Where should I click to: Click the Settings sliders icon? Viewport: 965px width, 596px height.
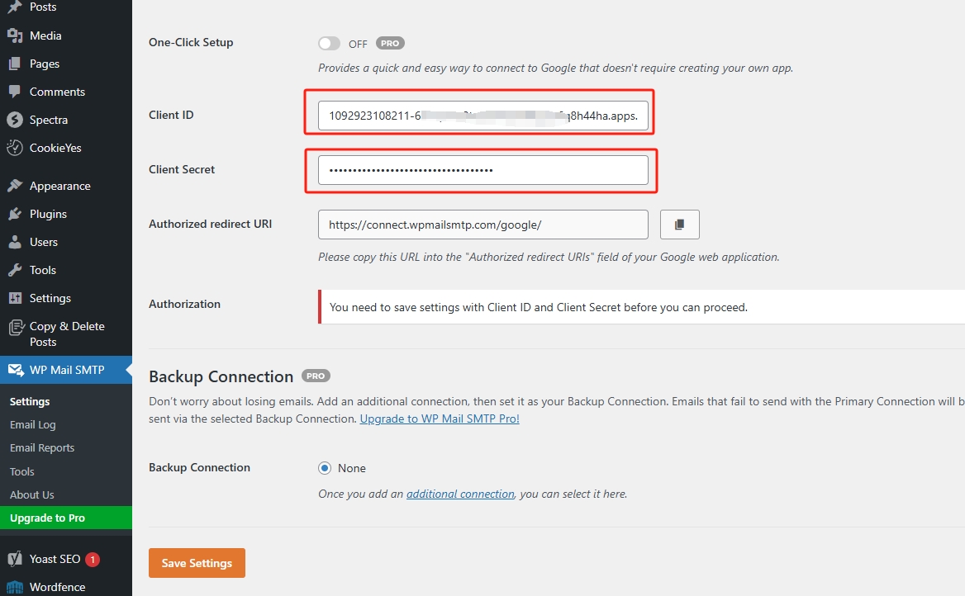tap(15, 298)
